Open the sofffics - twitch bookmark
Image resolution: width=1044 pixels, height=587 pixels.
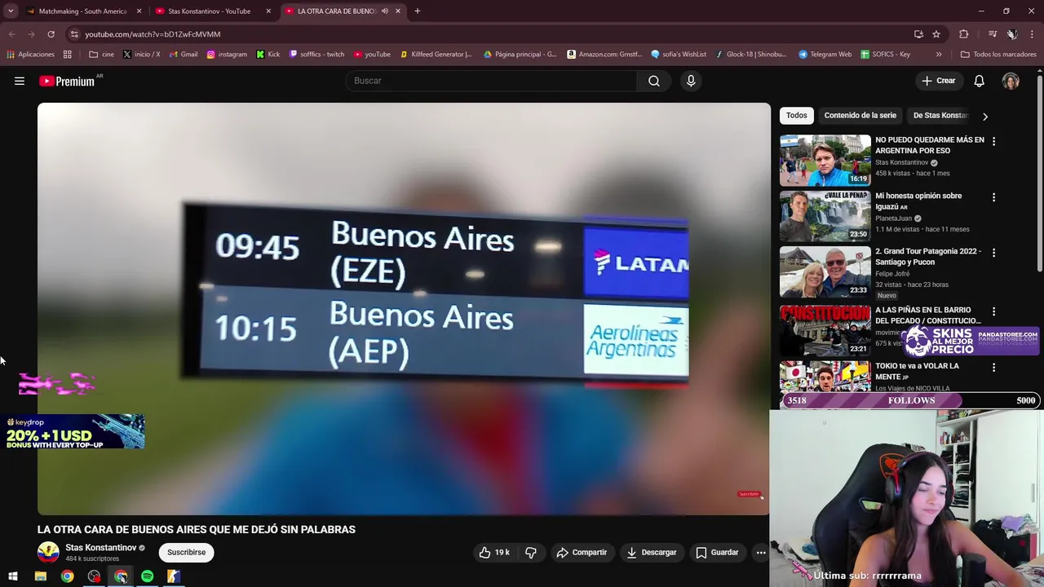point(316,55)
